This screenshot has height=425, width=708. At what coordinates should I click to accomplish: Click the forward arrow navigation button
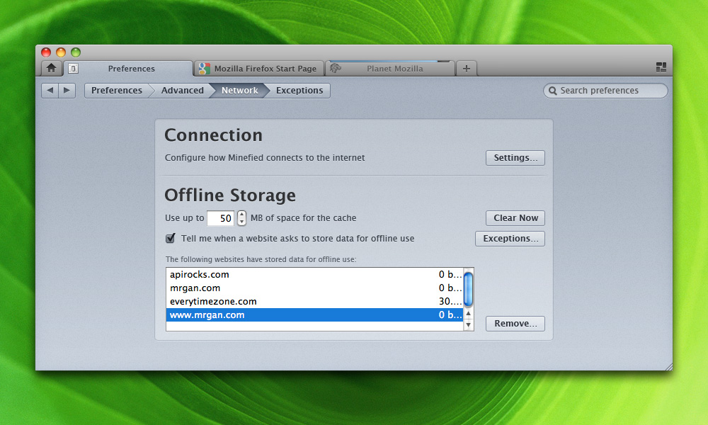[x=67, y=90]
